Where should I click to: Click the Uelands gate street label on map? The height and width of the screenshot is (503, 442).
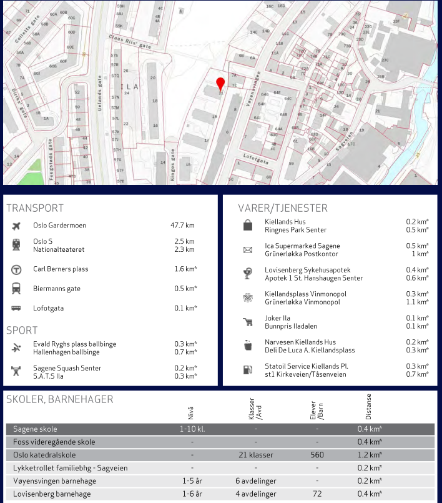click(x=100, y=93)
